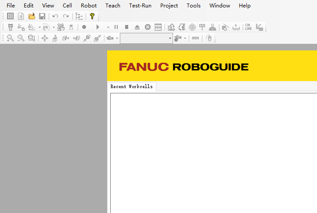The width and height of the screenshot is (317, 213).
Task: Open the Teach menu
Action: click(113, 6)
